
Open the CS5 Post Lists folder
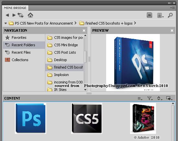tap(64, 52)
